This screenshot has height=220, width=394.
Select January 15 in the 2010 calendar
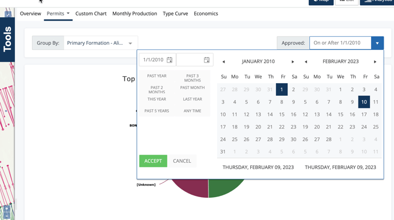coord(282,115)
